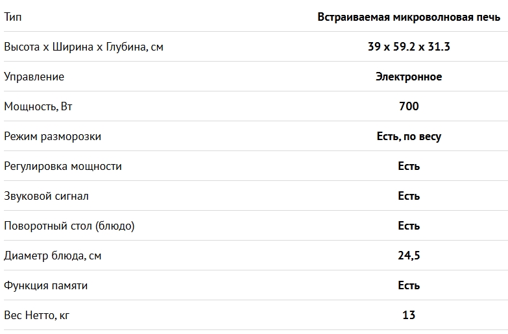Click the "Высота х Ширина х Глубина, см" label

[x=84, y=47]
